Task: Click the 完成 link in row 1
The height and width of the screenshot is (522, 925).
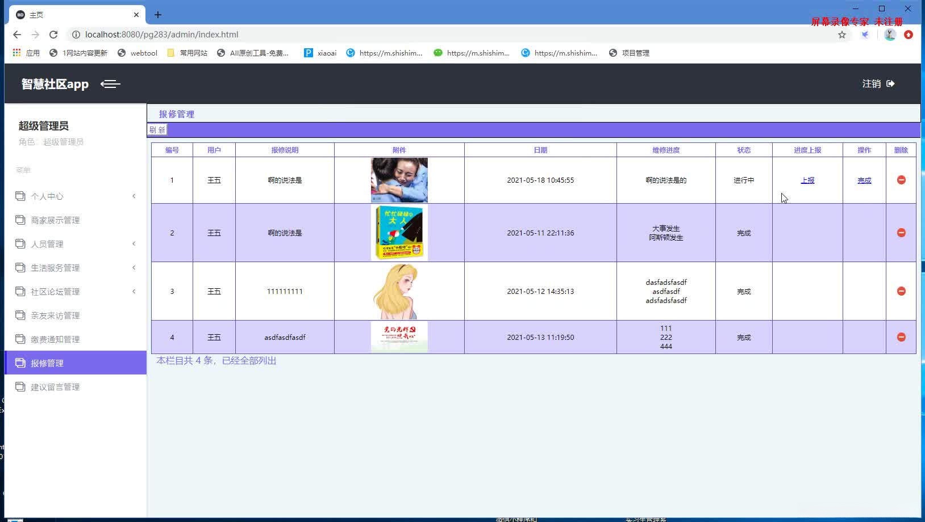Action: point(864,180)
